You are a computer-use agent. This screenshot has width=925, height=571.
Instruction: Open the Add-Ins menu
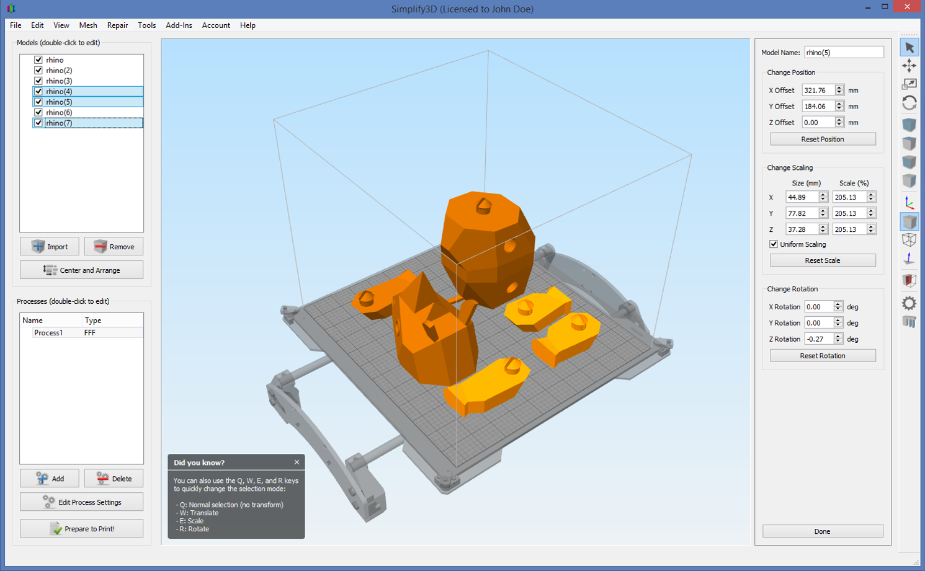coord(179,25)
